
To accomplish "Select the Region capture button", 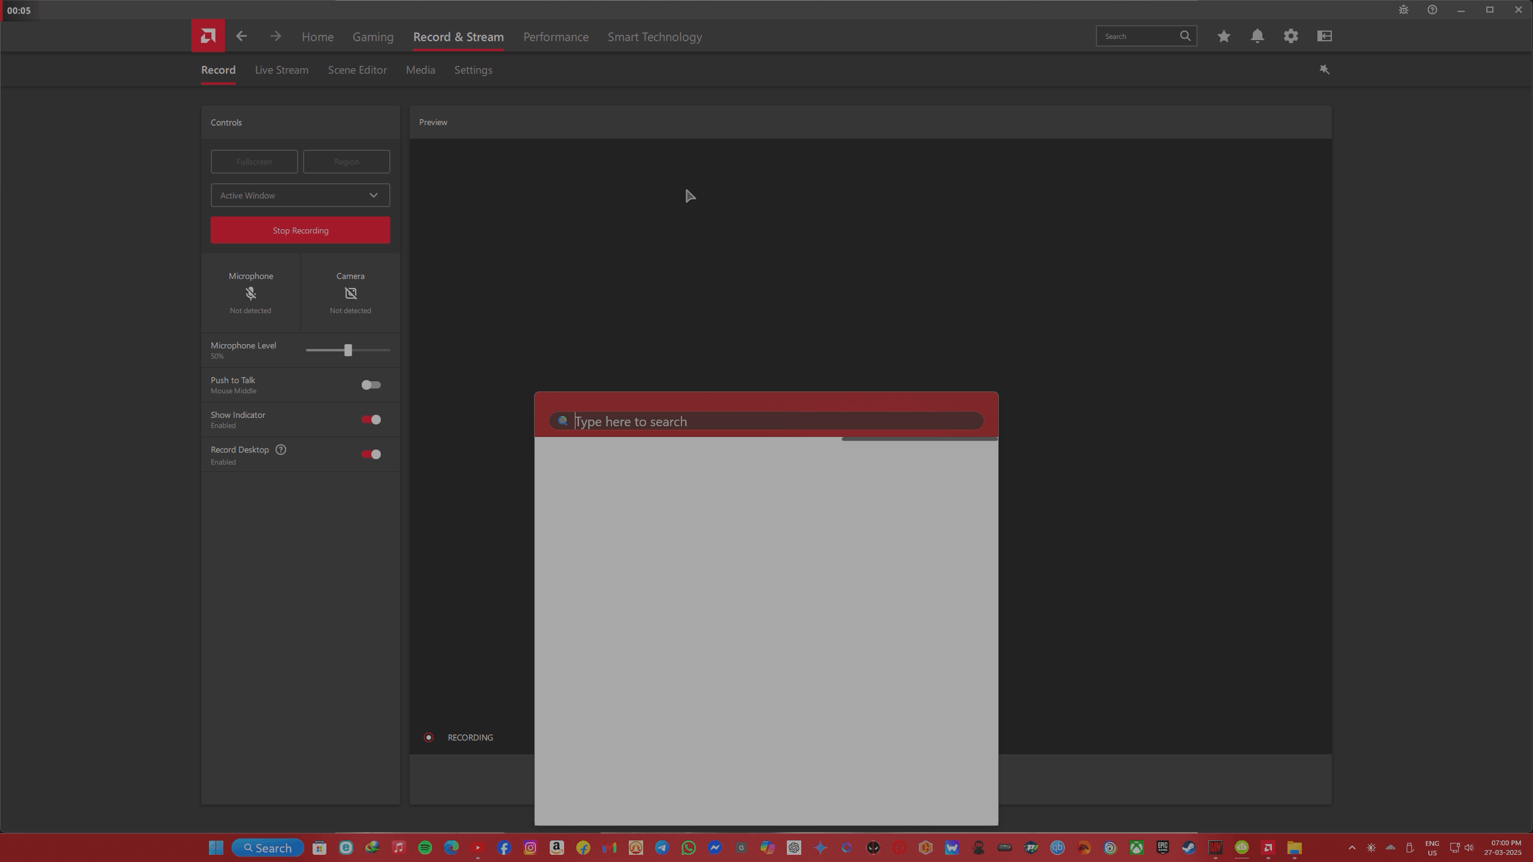I will (x=346, y=162).
